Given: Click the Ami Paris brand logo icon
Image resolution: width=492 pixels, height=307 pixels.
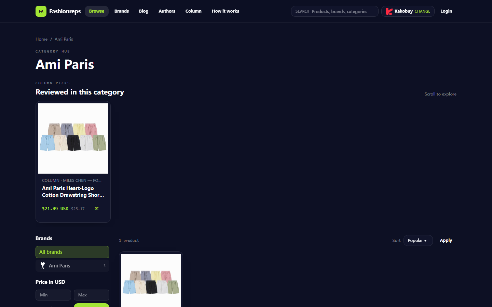Looking at the screenshot, I should pos(43,266).
